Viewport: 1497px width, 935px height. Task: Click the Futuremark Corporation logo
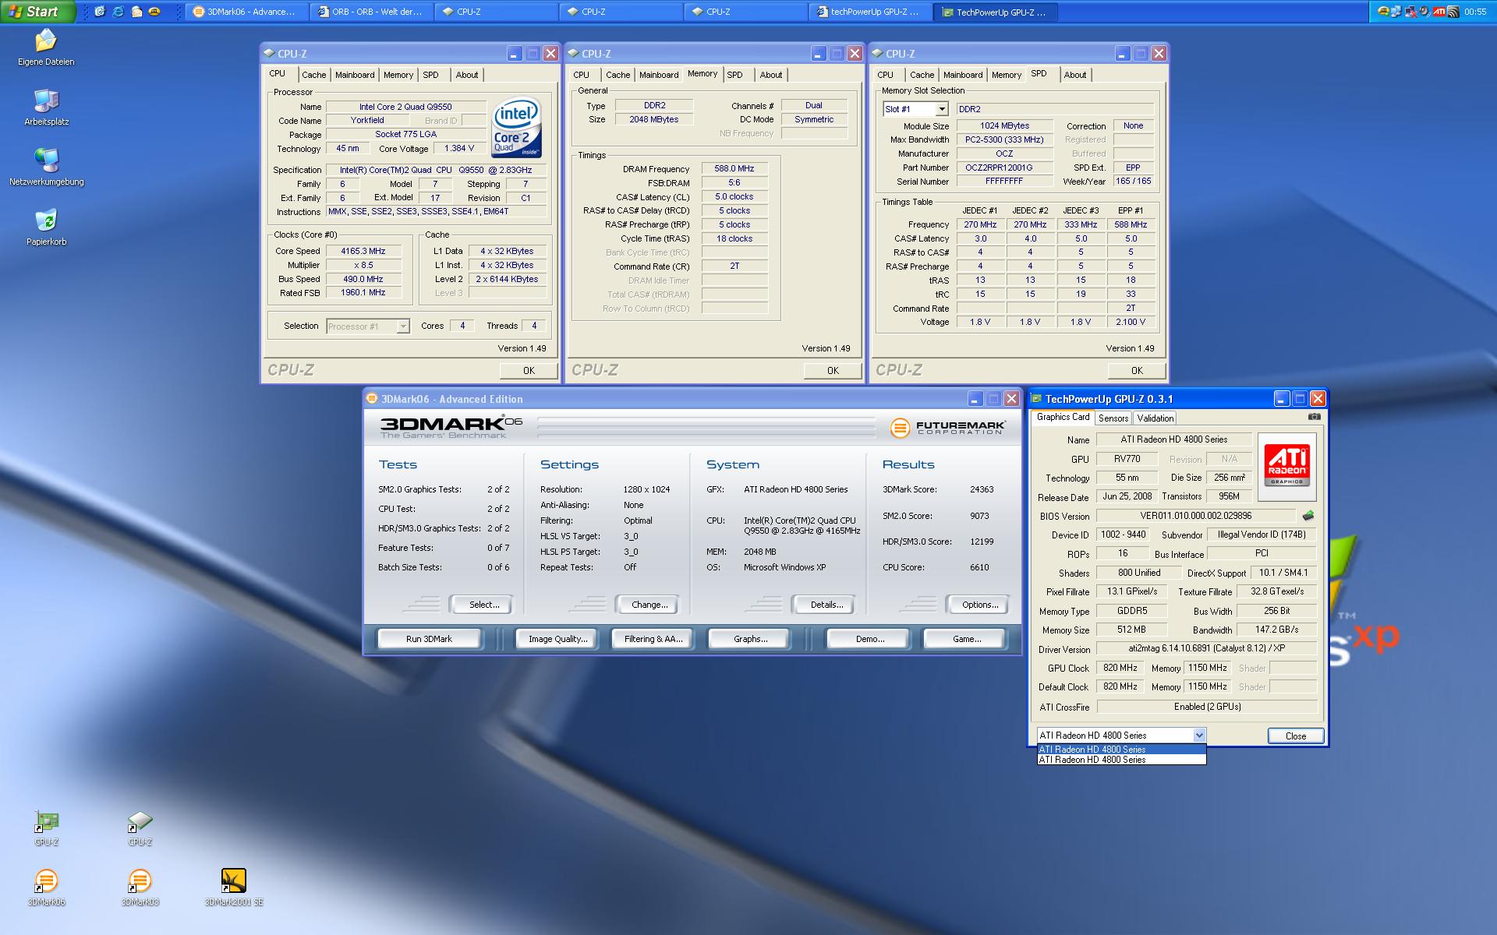[947, 427]
